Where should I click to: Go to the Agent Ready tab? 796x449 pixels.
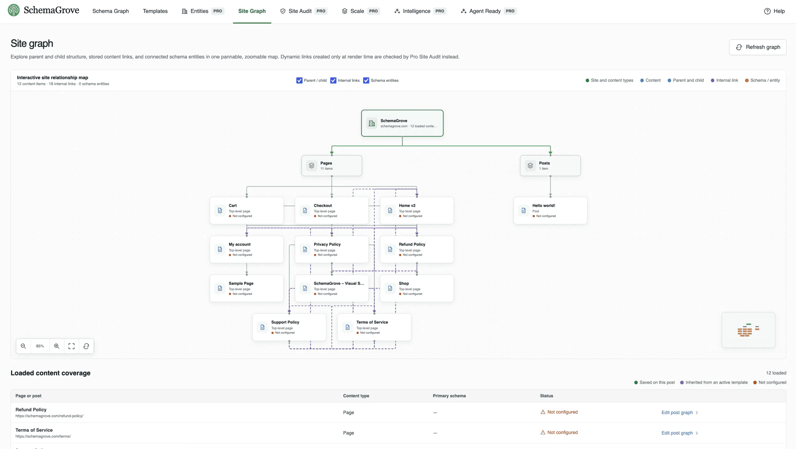488,11
